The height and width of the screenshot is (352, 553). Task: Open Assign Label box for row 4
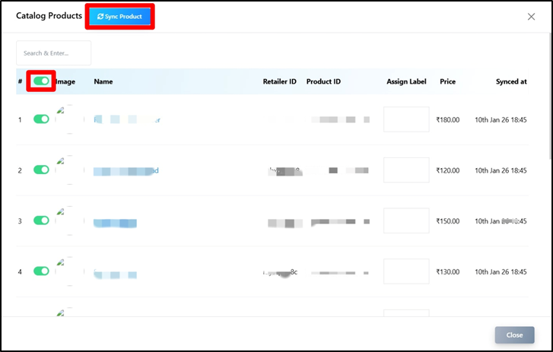pyautogui.click(x=406, y=271)
